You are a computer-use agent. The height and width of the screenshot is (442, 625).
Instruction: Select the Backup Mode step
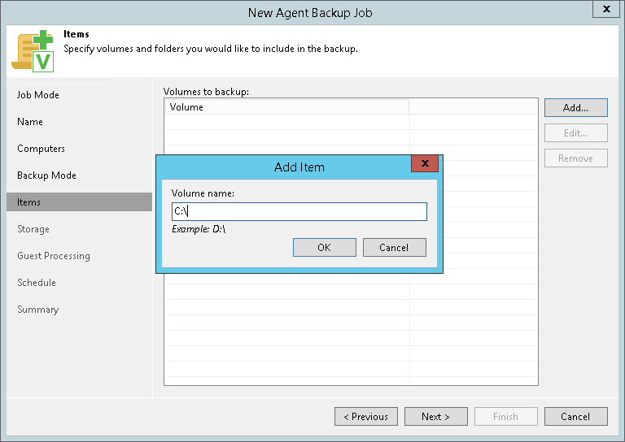tap(46, 175)
